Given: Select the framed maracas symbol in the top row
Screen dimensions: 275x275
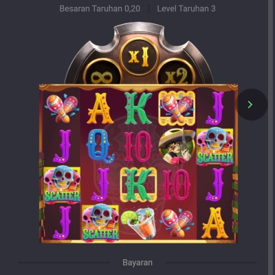Looking at the screenshot, I should pyautogui.click(x=177, y=108).
